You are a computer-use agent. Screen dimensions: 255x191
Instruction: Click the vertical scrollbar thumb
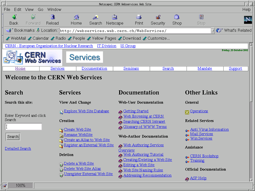251,74
